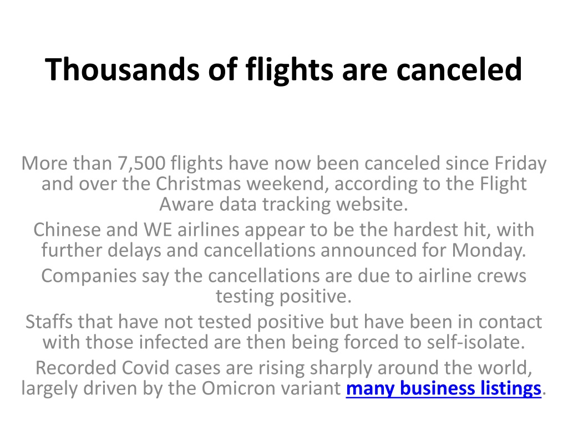This screenshot has width=568, height=426.
Task: Click the 'Omicron variant' text
Action: [271, 388]
